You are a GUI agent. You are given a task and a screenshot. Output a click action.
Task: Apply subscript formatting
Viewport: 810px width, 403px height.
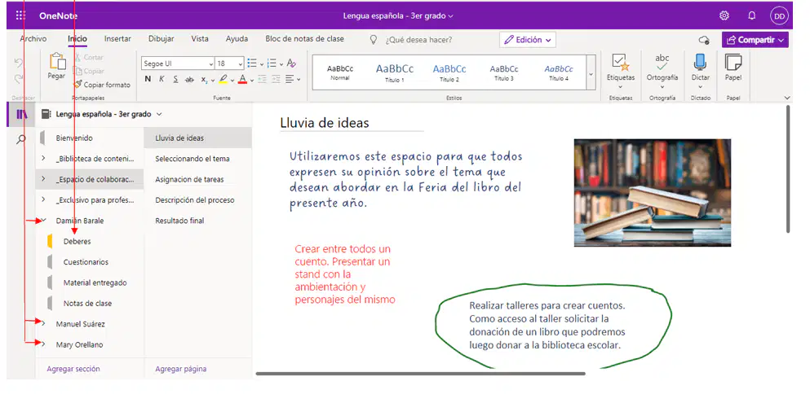(x=205, y=79)
